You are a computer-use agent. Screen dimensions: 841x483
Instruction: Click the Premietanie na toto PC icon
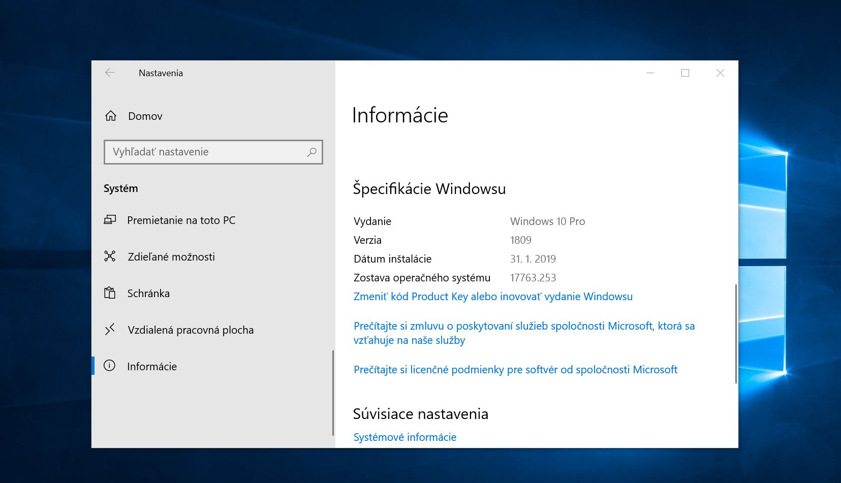[x=110, y=220]
